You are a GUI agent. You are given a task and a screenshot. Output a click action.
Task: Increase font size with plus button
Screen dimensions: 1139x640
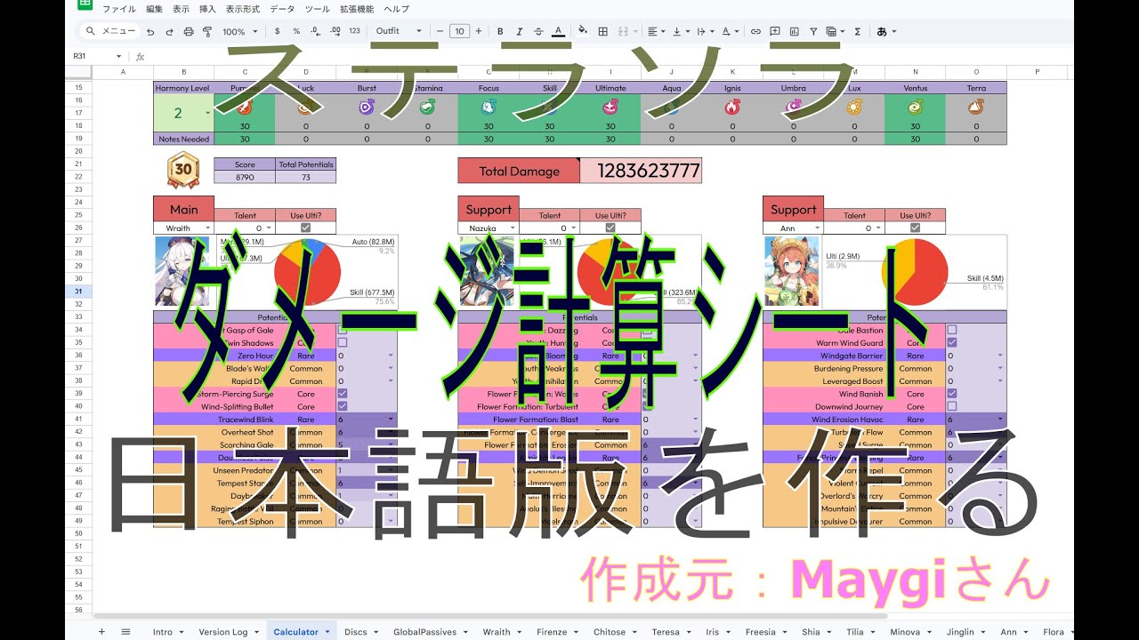tap(479, 31)
